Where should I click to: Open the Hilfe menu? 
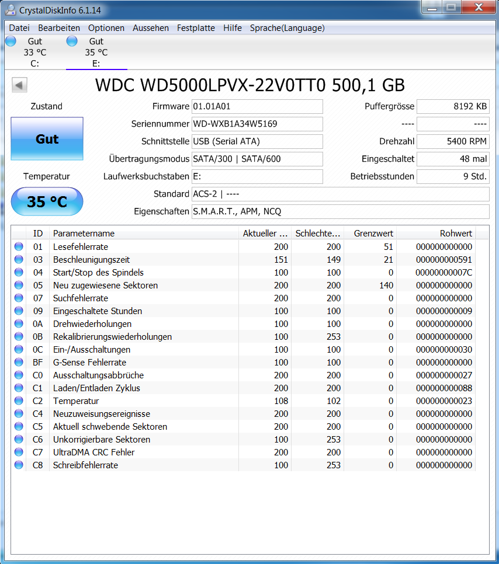click(233, 28)
